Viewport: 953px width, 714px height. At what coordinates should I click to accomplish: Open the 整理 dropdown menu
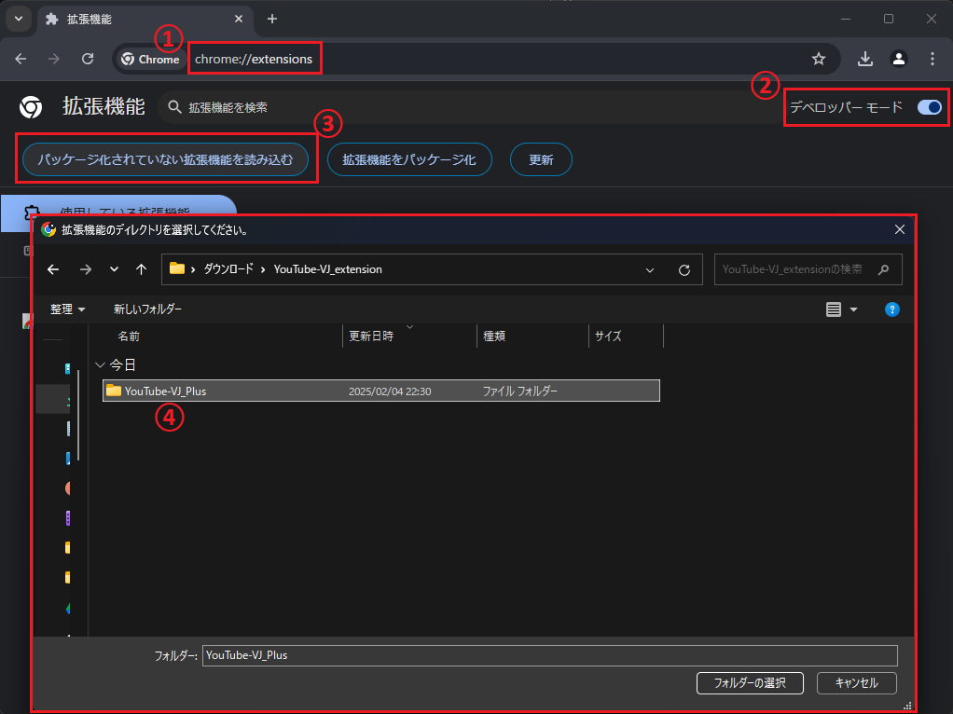[68, 309]
